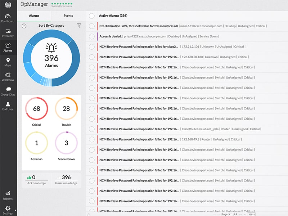Open the Reports section

(8, 195)
